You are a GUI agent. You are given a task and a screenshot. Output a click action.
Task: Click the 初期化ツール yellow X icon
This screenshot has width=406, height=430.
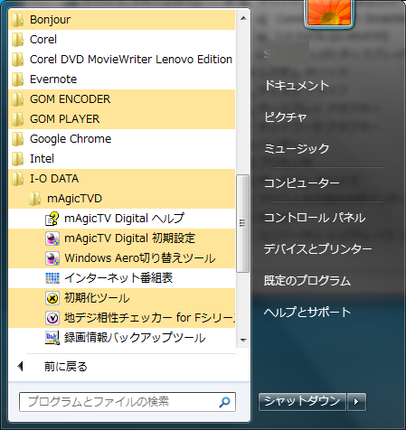[52, 298]
